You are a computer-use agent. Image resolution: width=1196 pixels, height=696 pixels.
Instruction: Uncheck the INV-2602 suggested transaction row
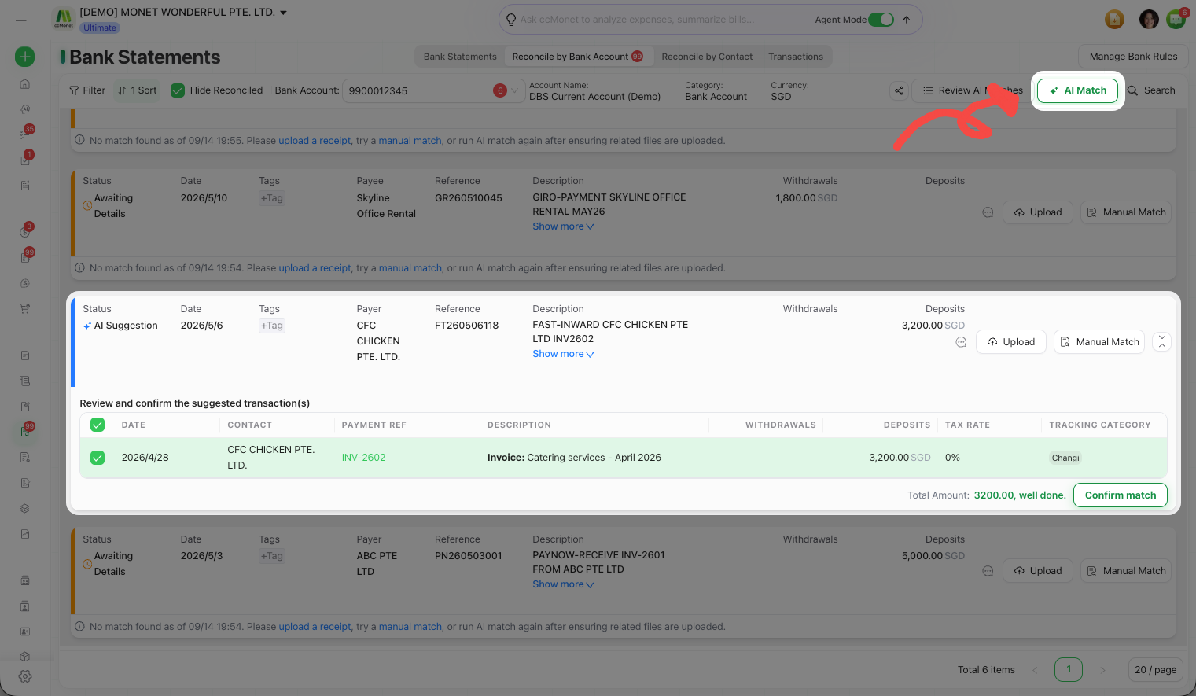(98, 458)
